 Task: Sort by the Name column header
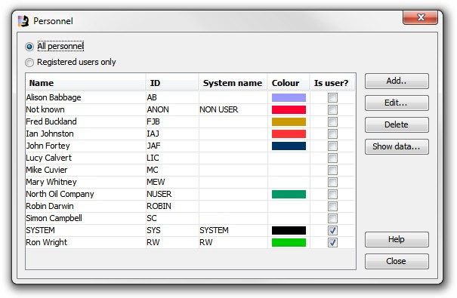point(85,83)
